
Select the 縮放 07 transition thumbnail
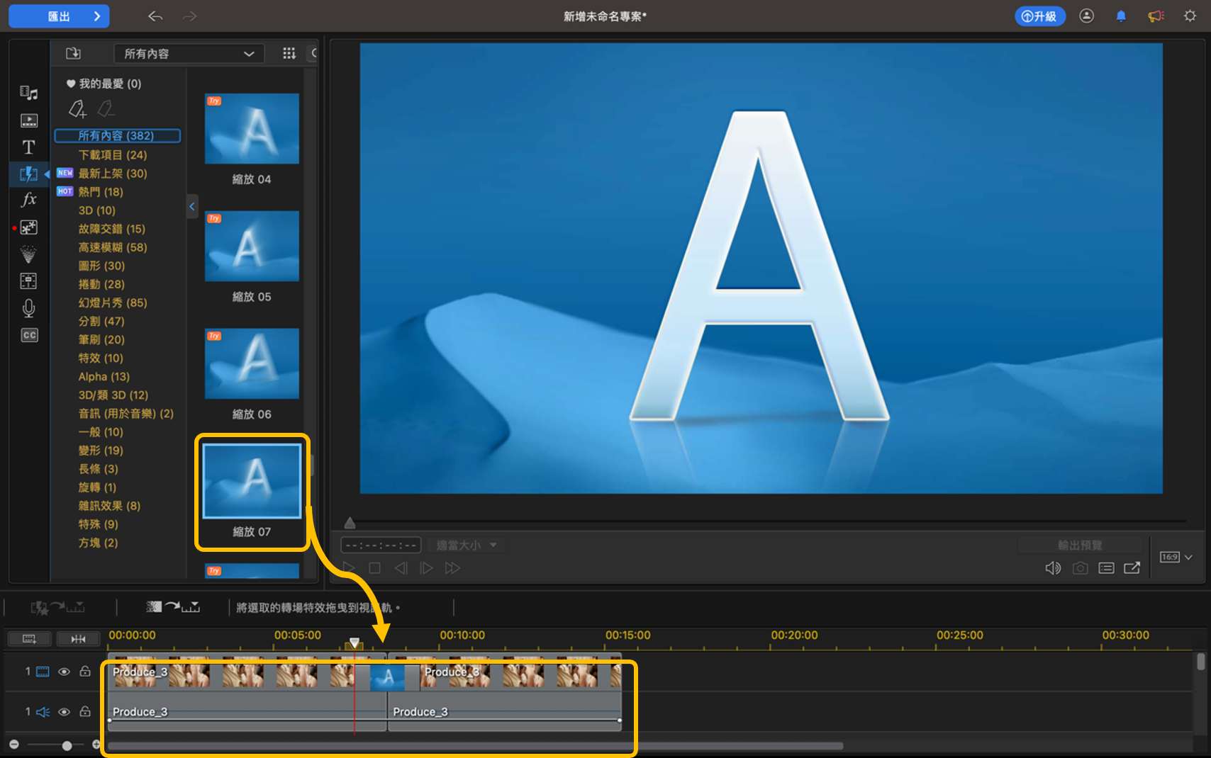tap(252, 482)
